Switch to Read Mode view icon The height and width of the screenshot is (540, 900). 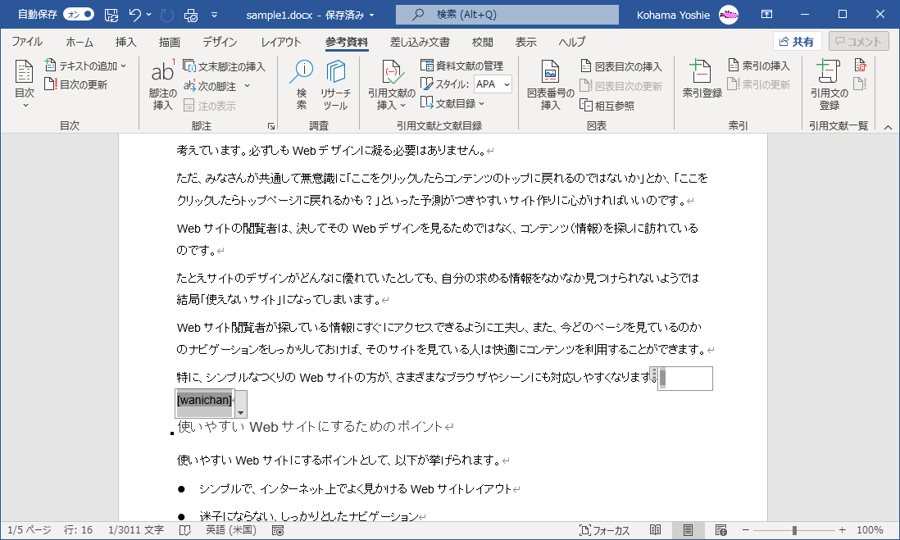pos(655,530)
